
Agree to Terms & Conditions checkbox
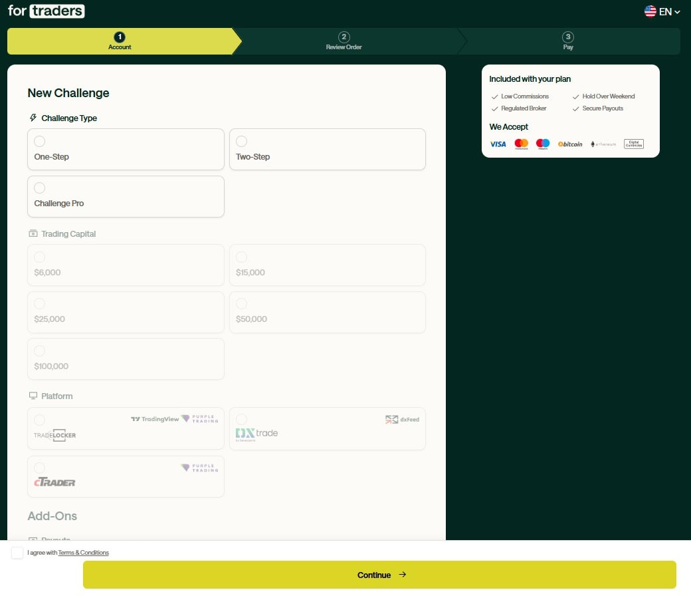pos(17,553)
